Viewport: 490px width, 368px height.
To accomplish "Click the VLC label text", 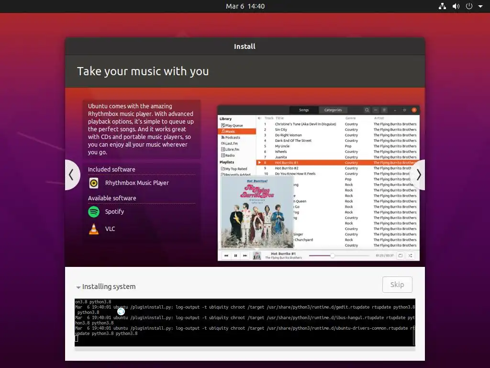I will (110, 229).
